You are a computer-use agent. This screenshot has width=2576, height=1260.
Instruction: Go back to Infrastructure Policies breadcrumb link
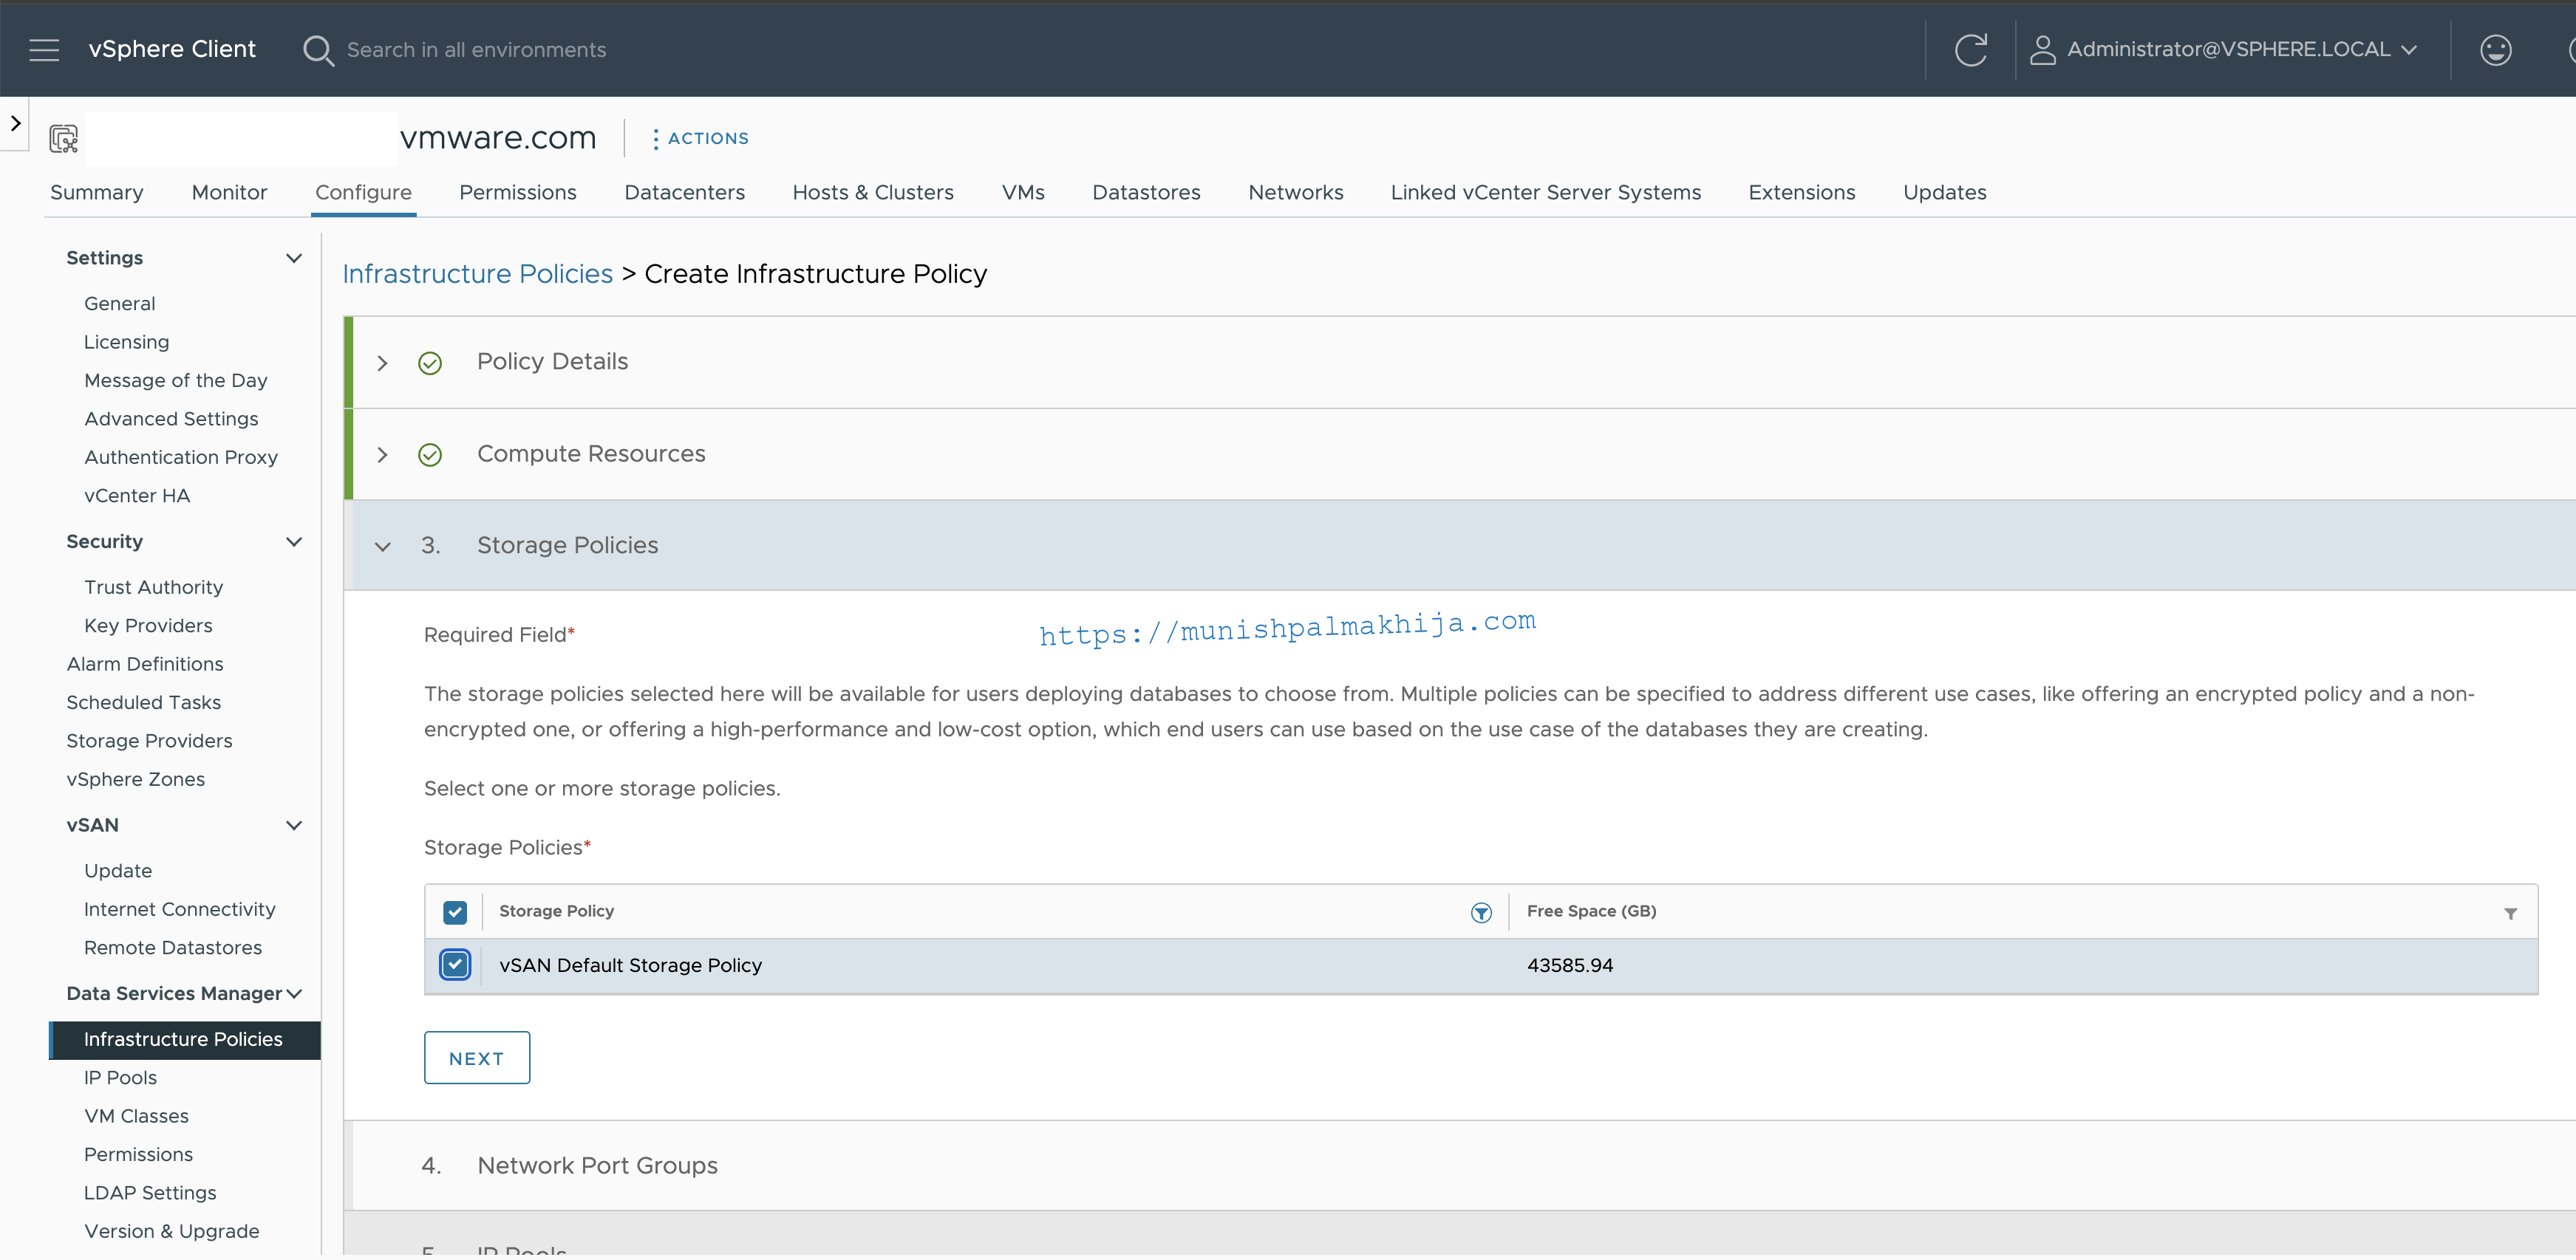point(477,274)
